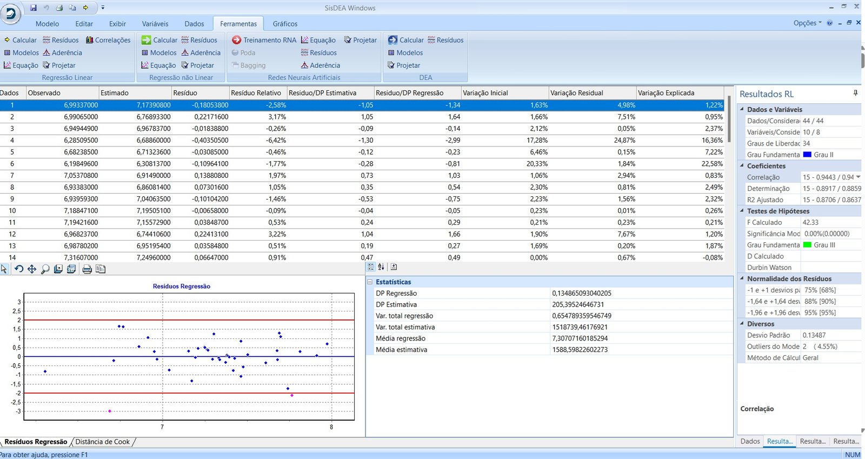
Task: Click Aderência in Regressão Linear group
Action: [62, 52]
